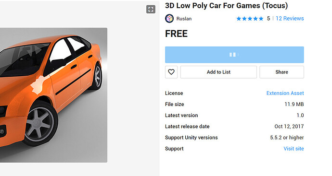Viewport: 332px width, 176px height.
Task: Click the Add to List button
Action: (x=218, y=72)
